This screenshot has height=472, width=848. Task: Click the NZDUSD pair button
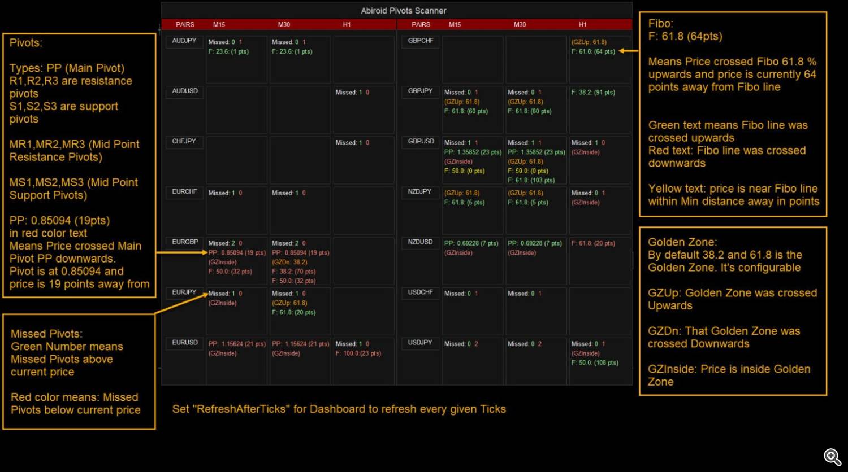(x=420, y=242)
